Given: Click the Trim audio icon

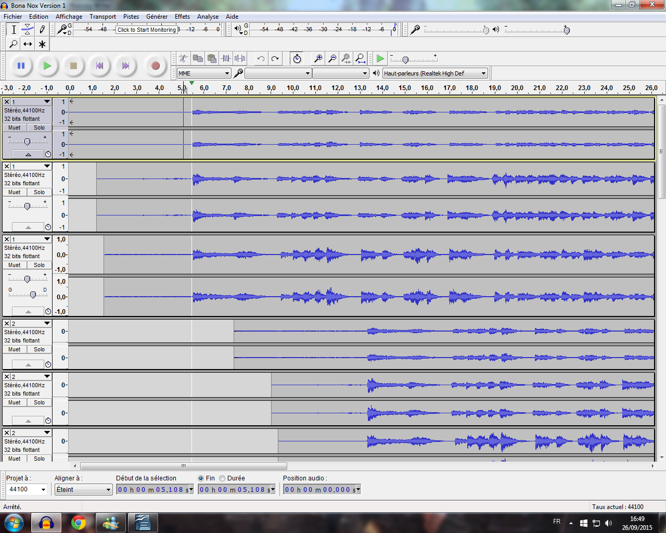Looking at the screenshot, I should [x=226, y=58].
